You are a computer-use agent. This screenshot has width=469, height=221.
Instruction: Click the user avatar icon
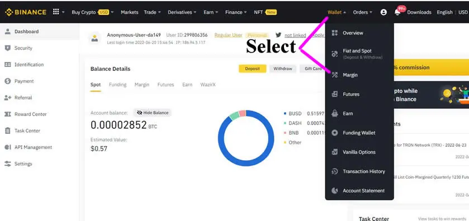(94, 39)
